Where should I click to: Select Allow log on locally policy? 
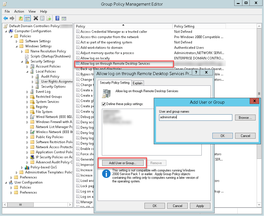coord(95,58)
